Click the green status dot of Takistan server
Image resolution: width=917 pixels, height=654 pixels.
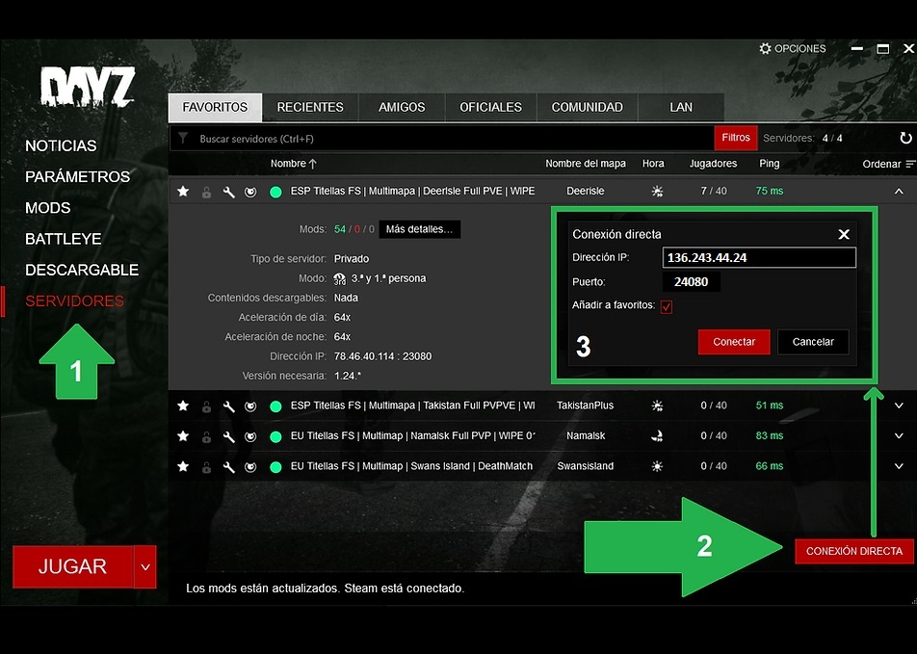click(275, 405)
